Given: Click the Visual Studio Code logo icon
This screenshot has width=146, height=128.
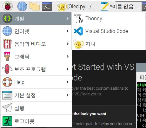Looking at the screenshot, I should pyautogui.click(x=78, y=31).
